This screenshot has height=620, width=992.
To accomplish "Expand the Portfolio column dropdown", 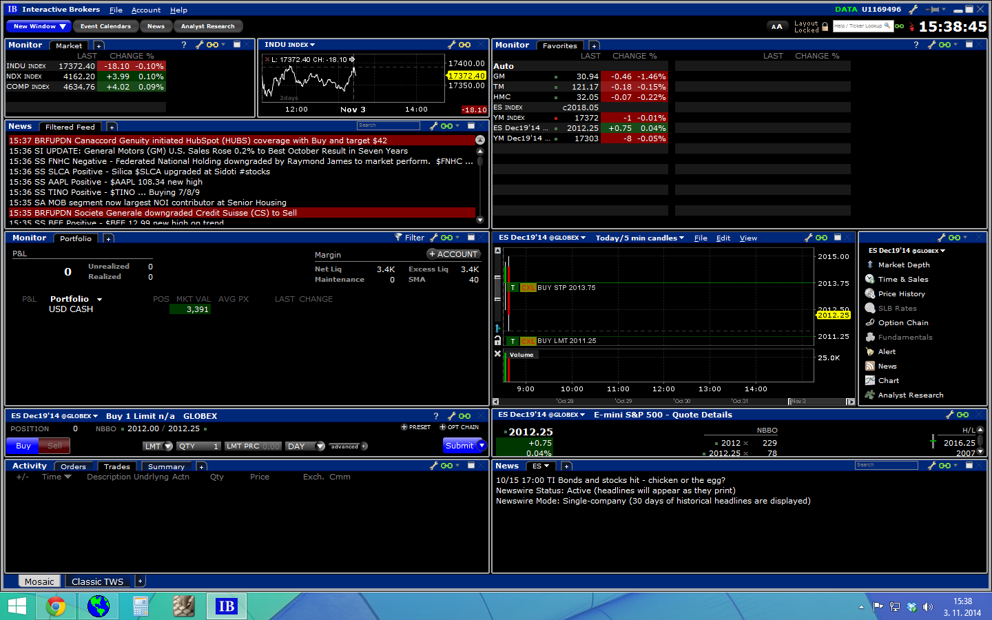I will pos(99,300).
